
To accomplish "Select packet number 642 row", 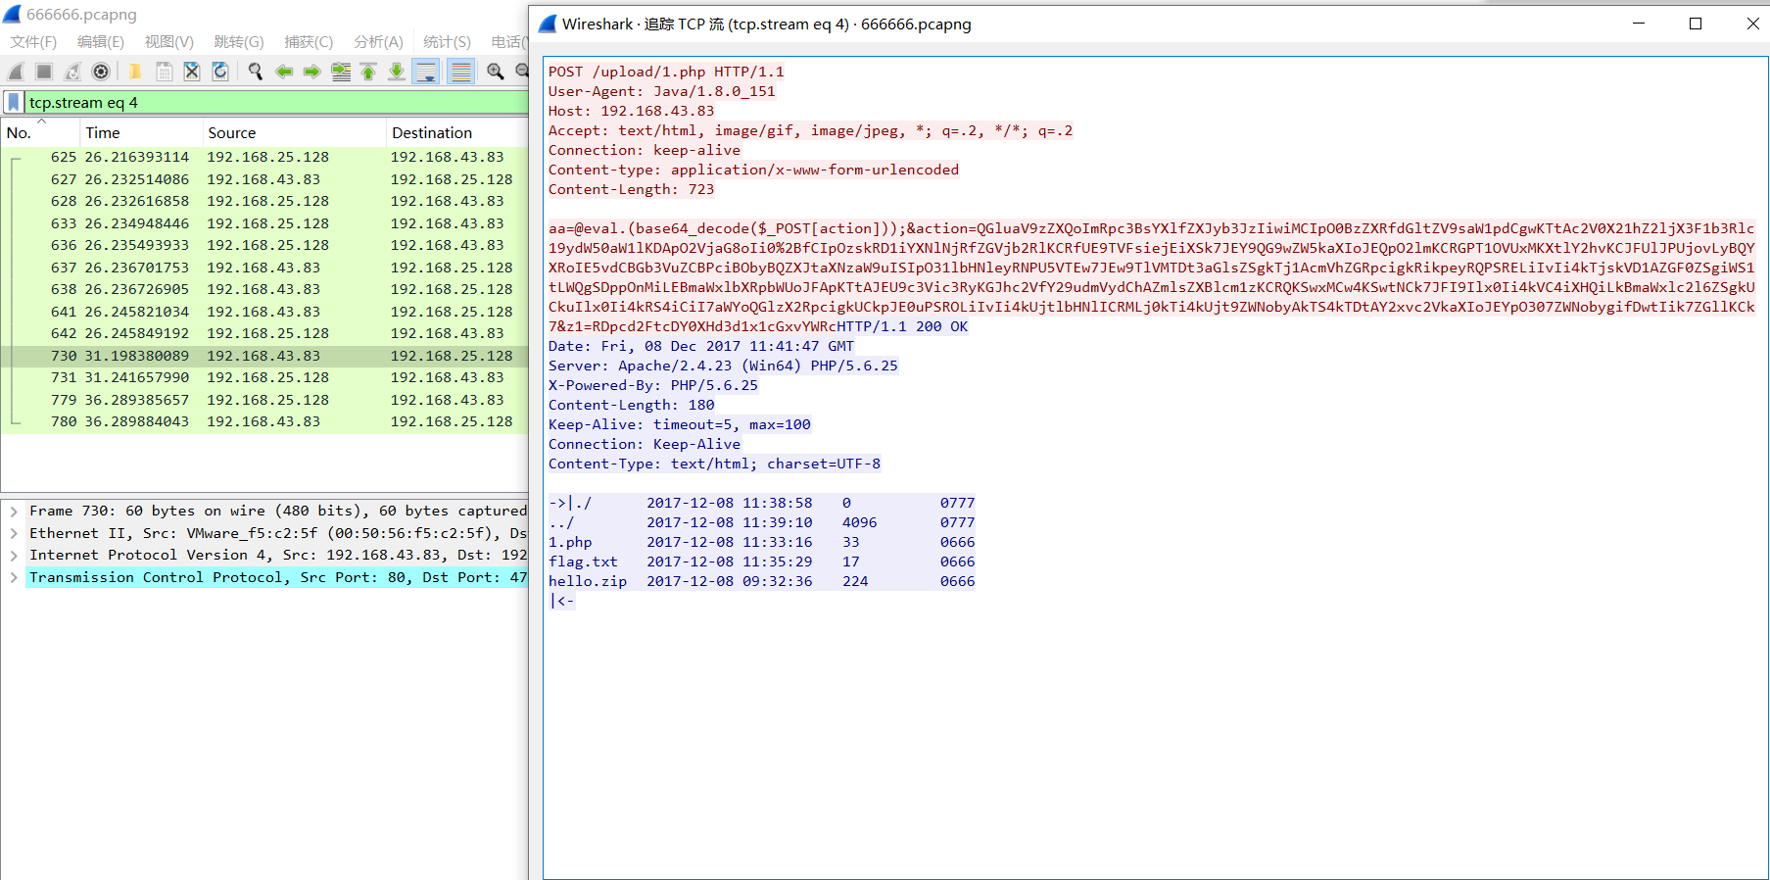I will [264, 333].
